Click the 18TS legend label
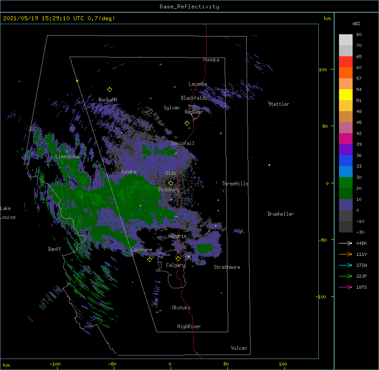This screenshot has height=370, width=379. pos(361,287)
